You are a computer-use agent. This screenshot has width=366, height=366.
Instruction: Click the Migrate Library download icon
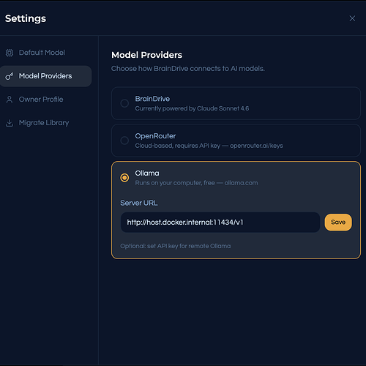[x=10, y=123]
